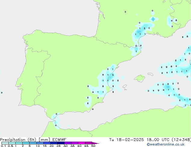Click the legend value '25'

(58, 146)
